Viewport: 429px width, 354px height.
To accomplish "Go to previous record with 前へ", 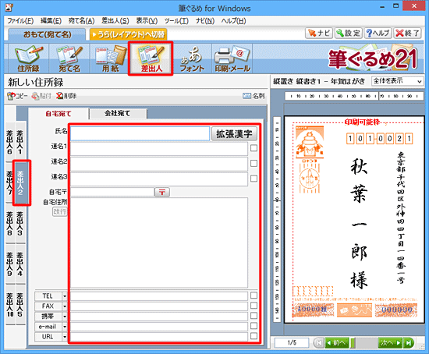I will [337, 343].
